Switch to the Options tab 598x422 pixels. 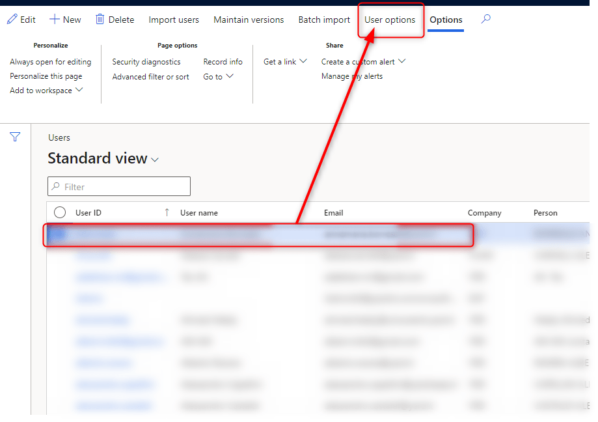pos(446,20)
